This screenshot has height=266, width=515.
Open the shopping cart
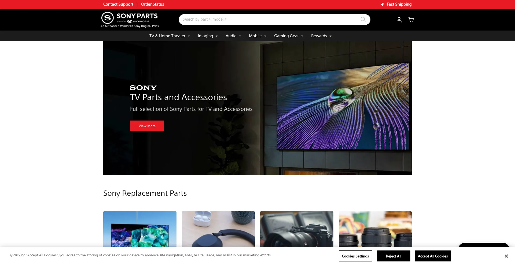pos(411,20)
